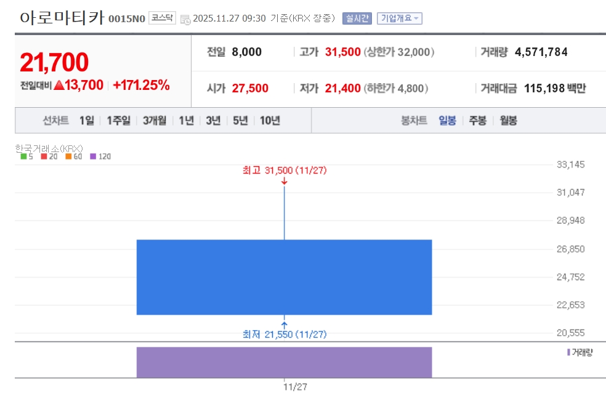The width and height of the screenshot is (606, 407).
Task: Click the blue 11/27 candlestick body
Action: click(284, 277)
